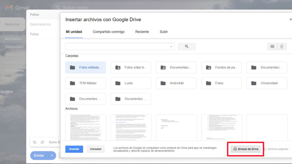
Task: Select the Fotos editada... folder
Action: [x=85, y=68]
